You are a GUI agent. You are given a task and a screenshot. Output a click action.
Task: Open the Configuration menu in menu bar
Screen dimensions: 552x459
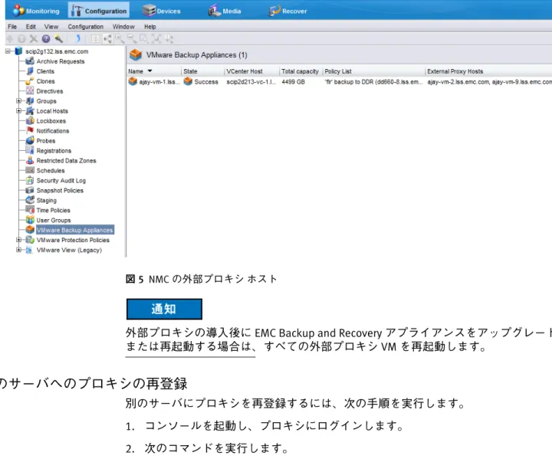coord(86,27)
